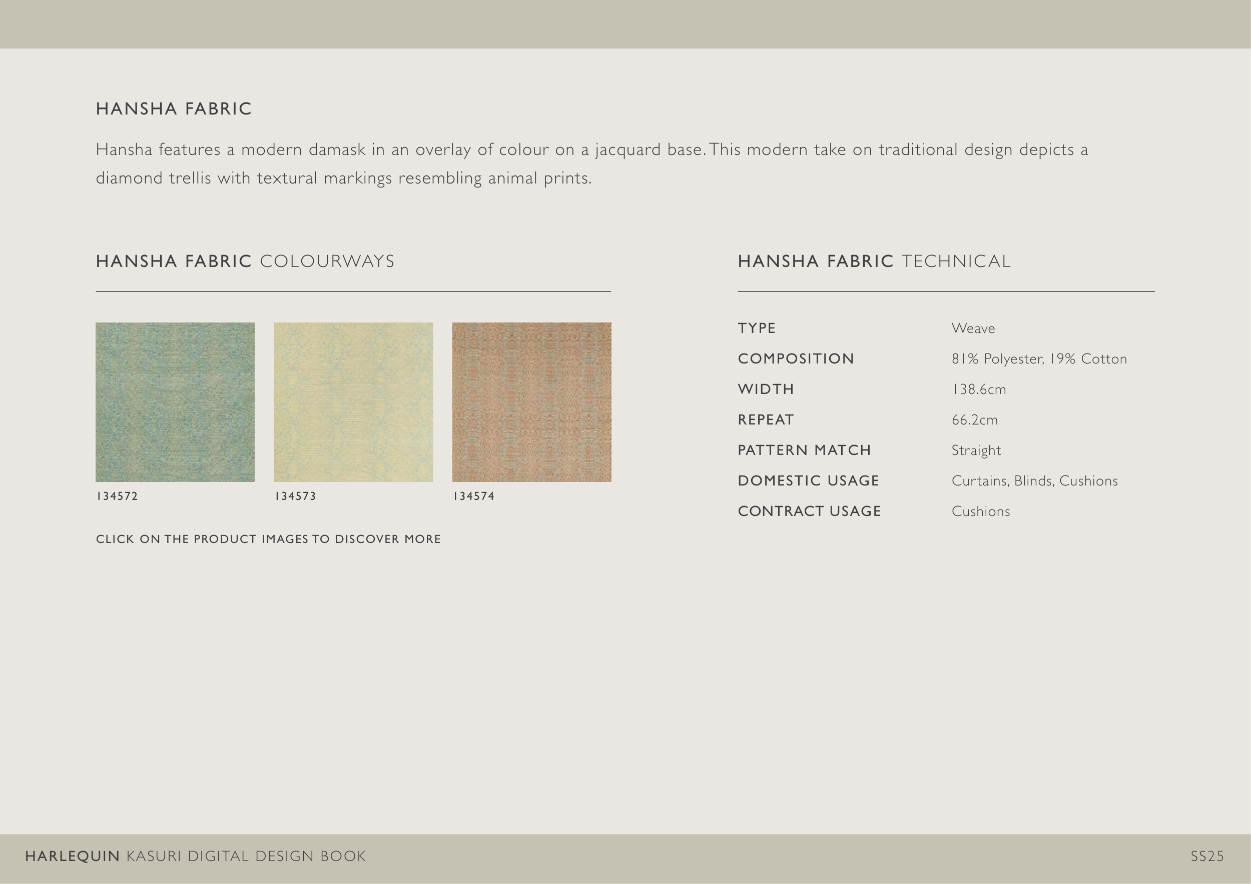Viewport: 1251px width, 884px height.
Task: Click the Hansha description paragraph
Action: point(591,163)
